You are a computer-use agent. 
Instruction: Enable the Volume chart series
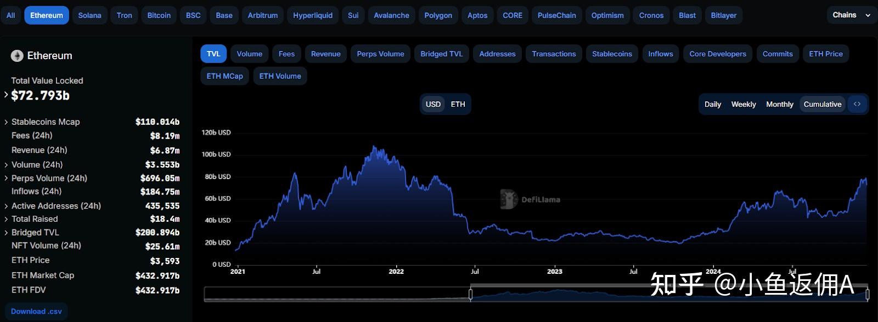click(250, 54)
